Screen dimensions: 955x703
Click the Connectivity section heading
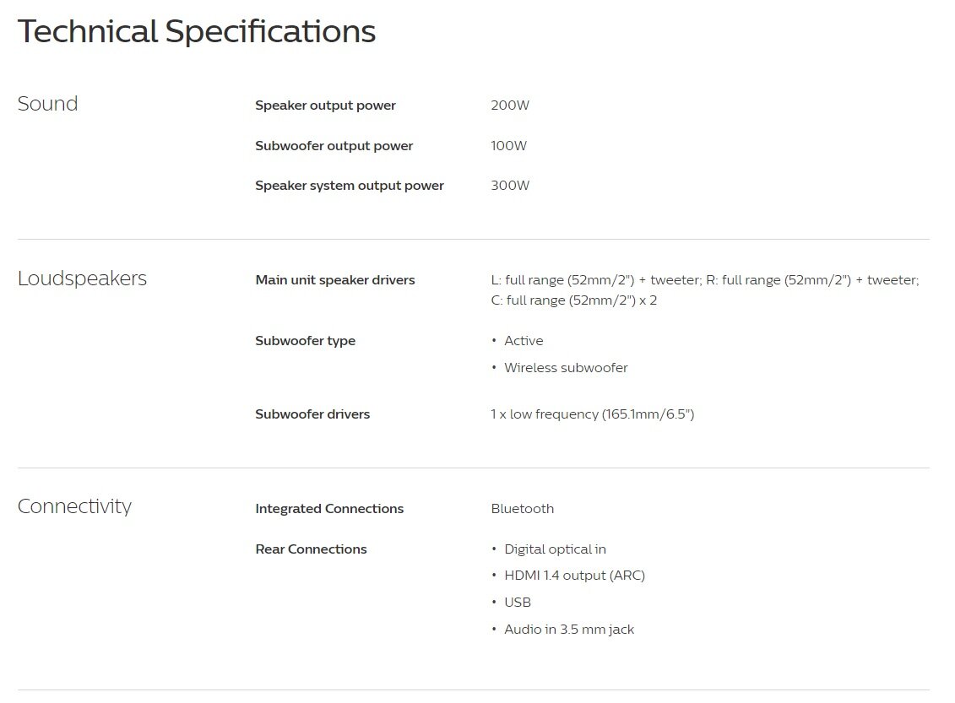point(74,506)
